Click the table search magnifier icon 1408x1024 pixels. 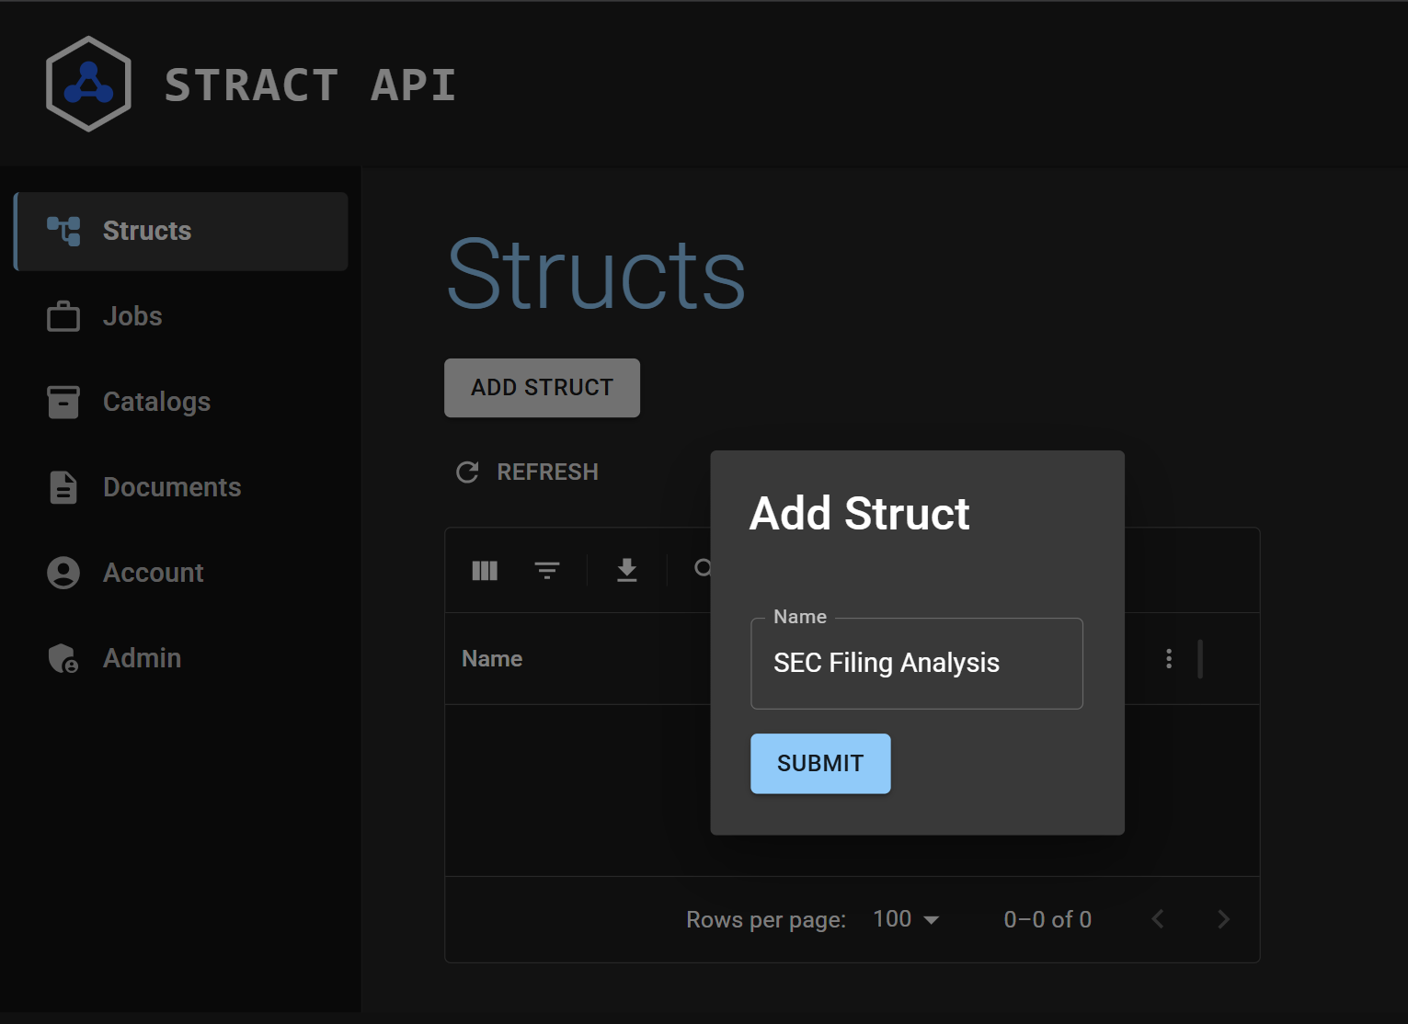tap(703, 569)
